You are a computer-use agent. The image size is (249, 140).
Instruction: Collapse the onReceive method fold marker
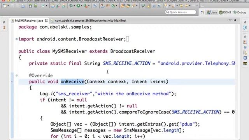(16, 75)
